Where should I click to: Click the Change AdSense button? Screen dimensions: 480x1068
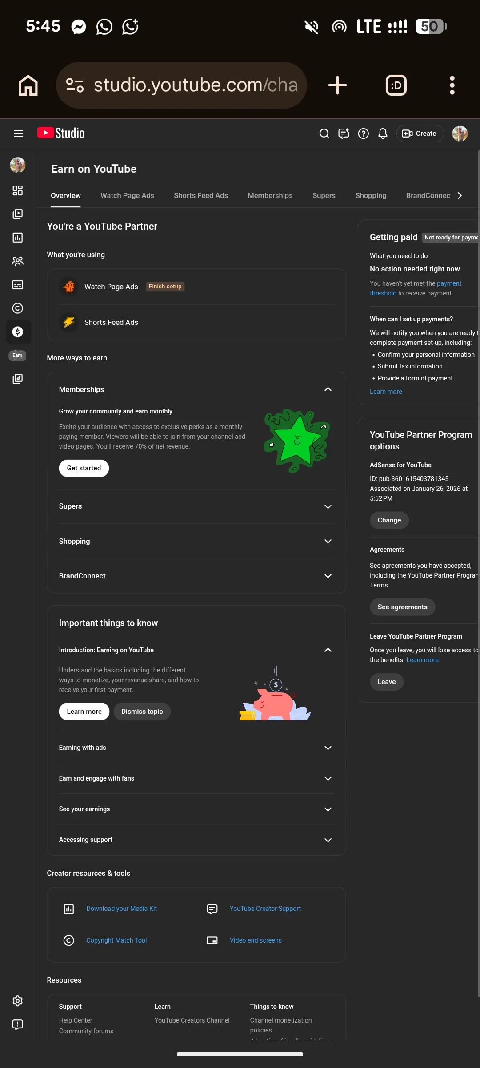click(x=389, y=520)
